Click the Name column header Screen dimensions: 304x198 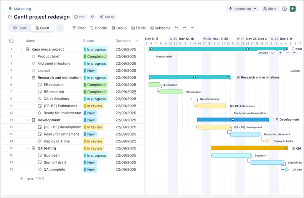(x=30, y=41)
